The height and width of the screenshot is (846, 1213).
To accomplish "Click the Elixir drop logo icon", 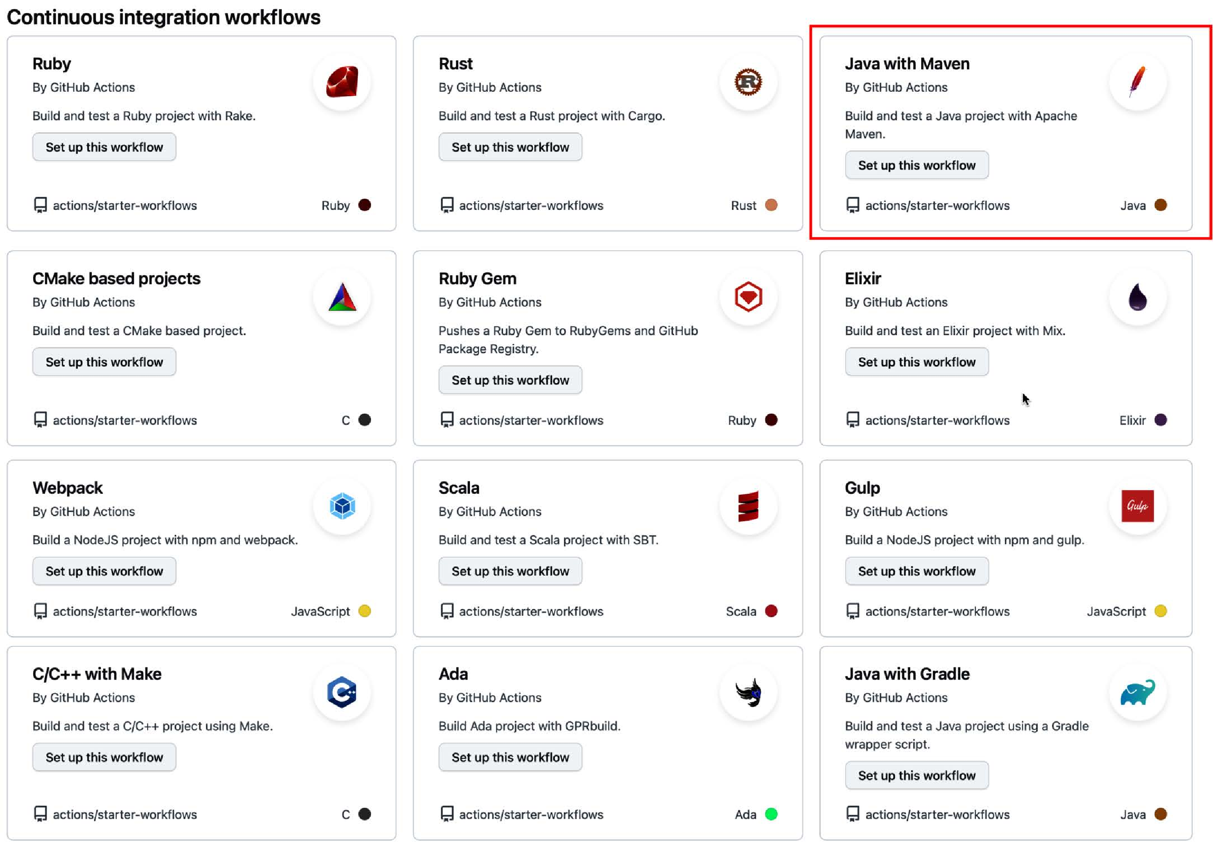I will (x=1137, y=296).
